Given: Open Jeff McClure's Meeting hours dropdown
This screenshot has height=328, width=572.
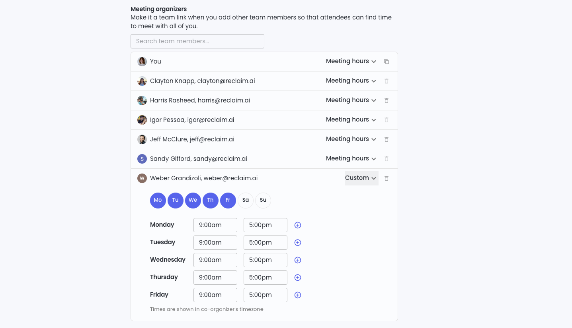Looking at the screenshot, I should tap(351, 139).
